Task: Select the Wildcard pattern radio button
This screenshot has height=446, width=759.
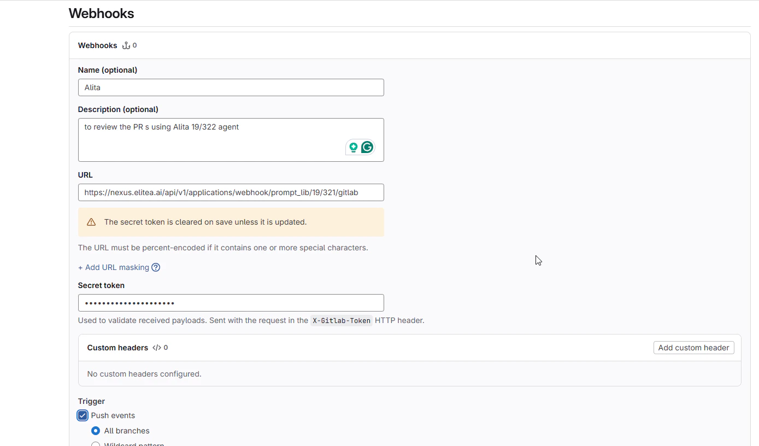Action: 96,444
